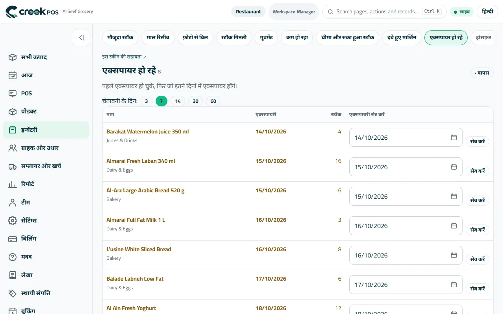
Task: Open the मदद question mark icon
Action: coord(13,257)
